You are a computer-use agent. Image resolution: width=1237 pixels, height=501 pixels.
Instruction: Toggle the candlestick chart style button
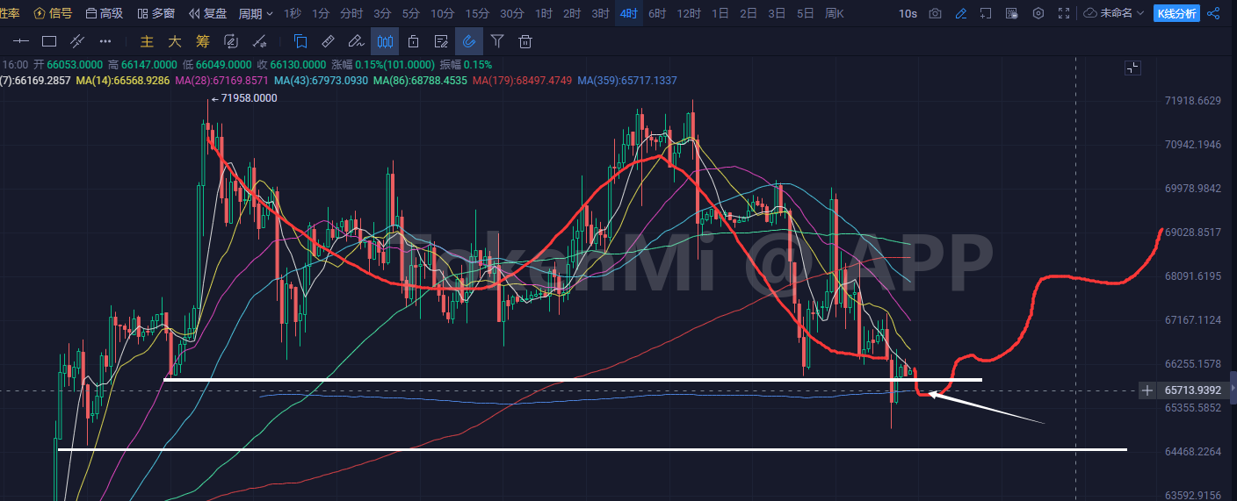click(x=384, y=41)
